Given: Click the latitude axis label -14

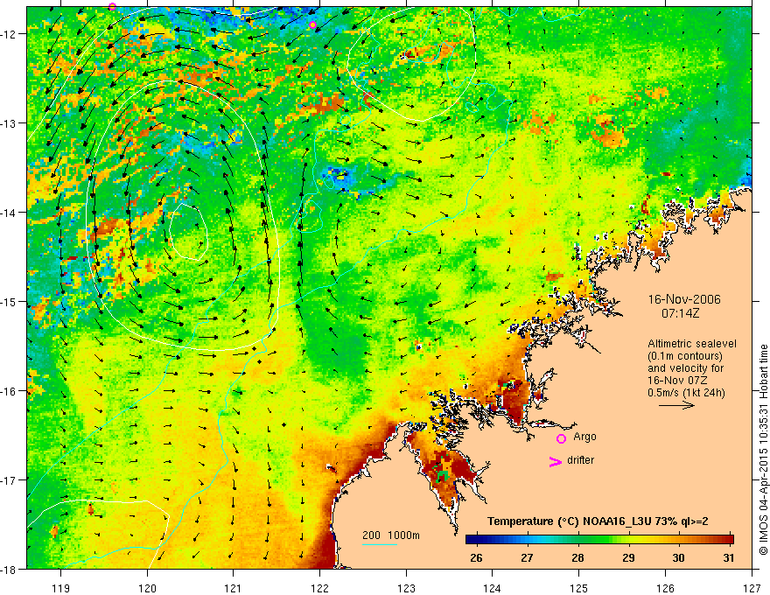Looking at the screenshot, I should click(x=10, y=213).
